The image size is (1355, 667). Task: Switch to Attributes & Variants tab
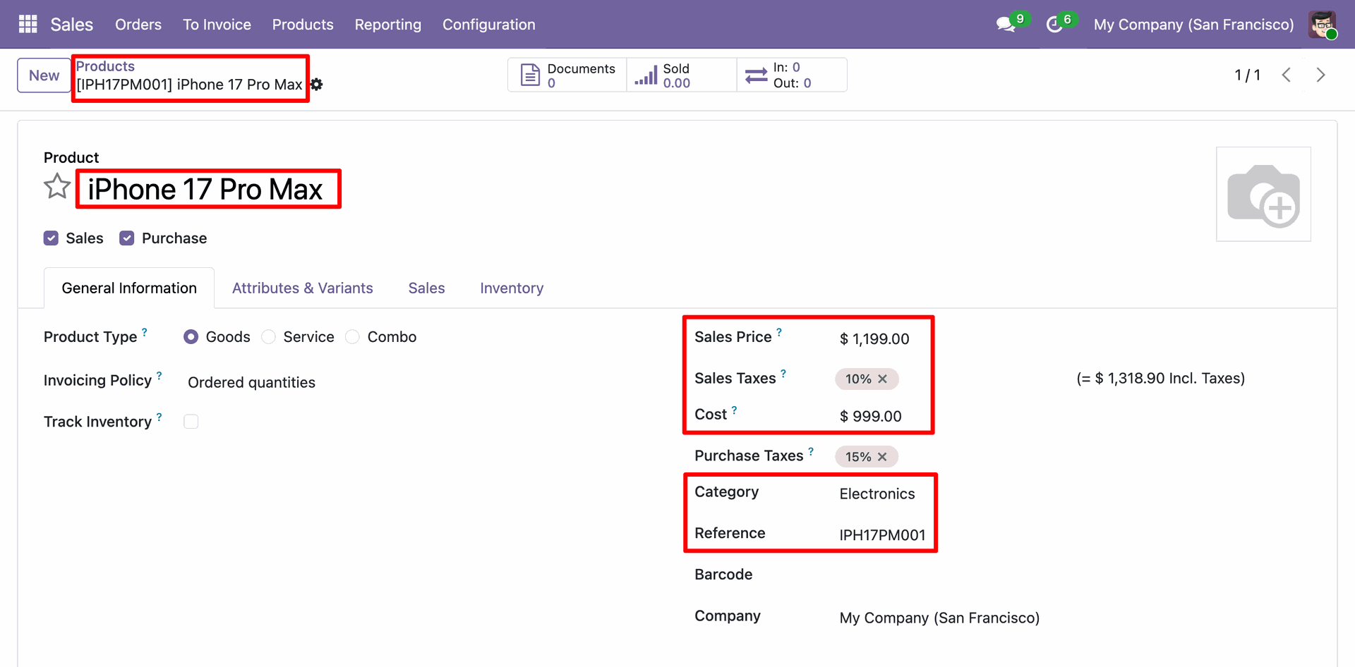pyautogui.click(x=303, y=288)
